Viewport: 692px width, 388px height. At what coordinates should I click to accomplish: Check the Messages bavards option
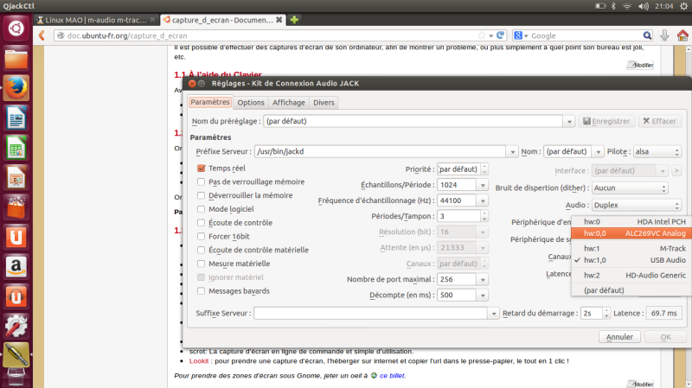[202, 291]
